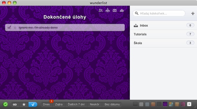The height and width of the screenshot is (109, 197).
Task: Click the 'Hľadaj kdekoľvek...' search field
Action: [159, 13]
